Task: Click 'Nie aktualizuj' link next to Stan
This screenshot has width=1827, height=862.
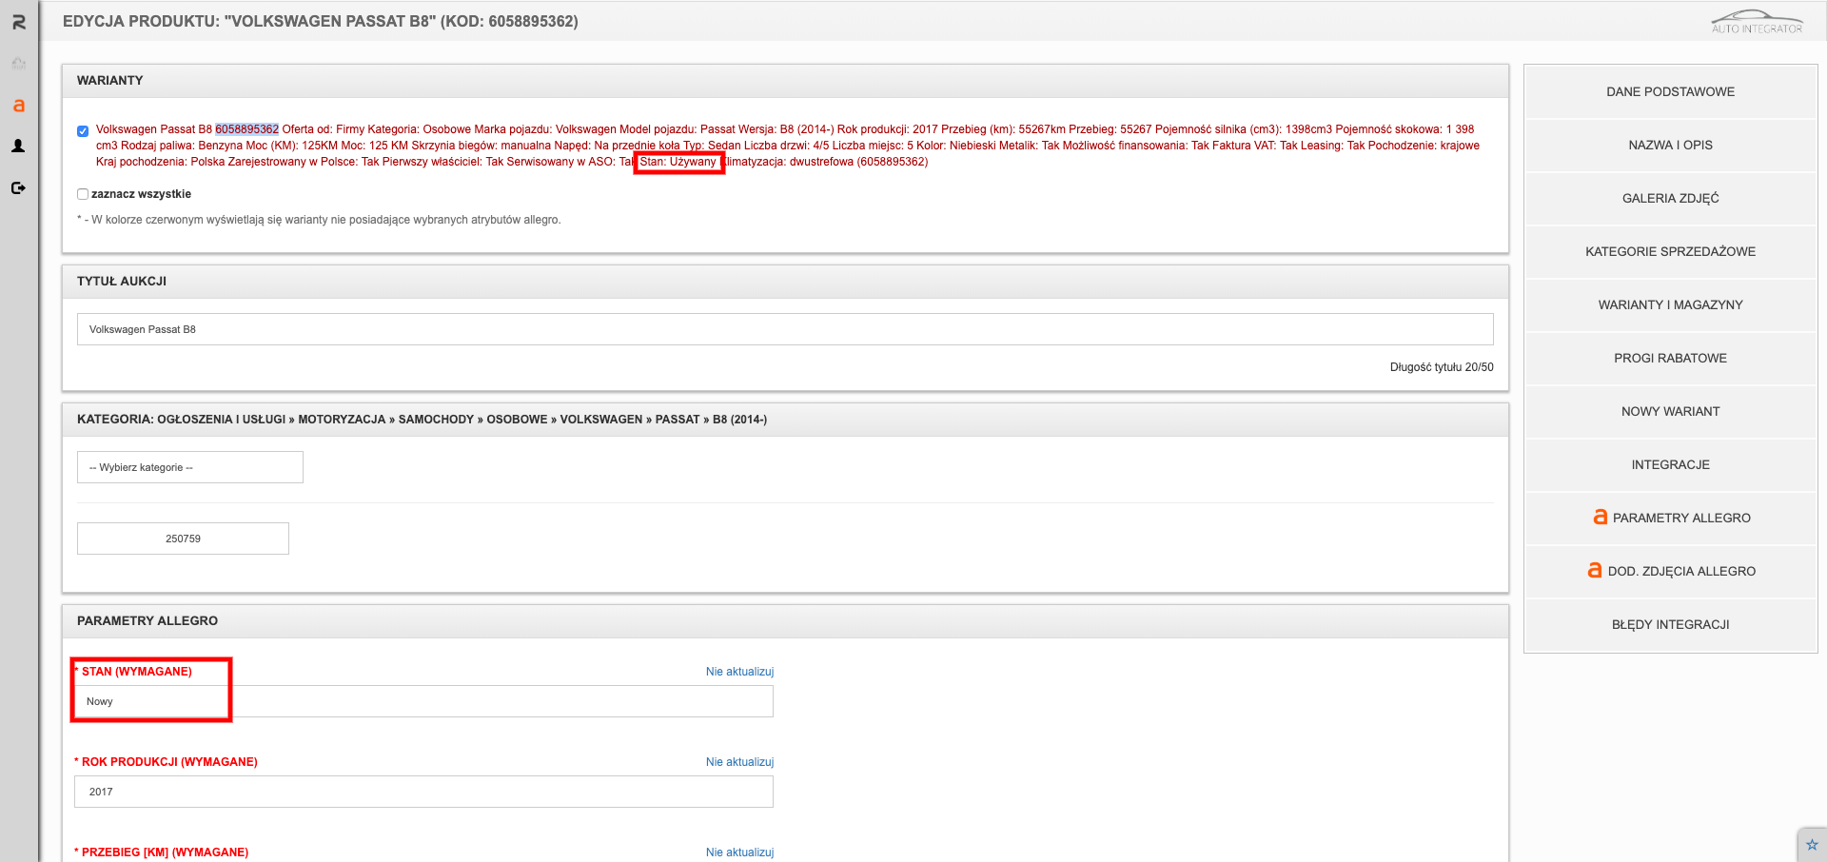Action: (739, 672)
